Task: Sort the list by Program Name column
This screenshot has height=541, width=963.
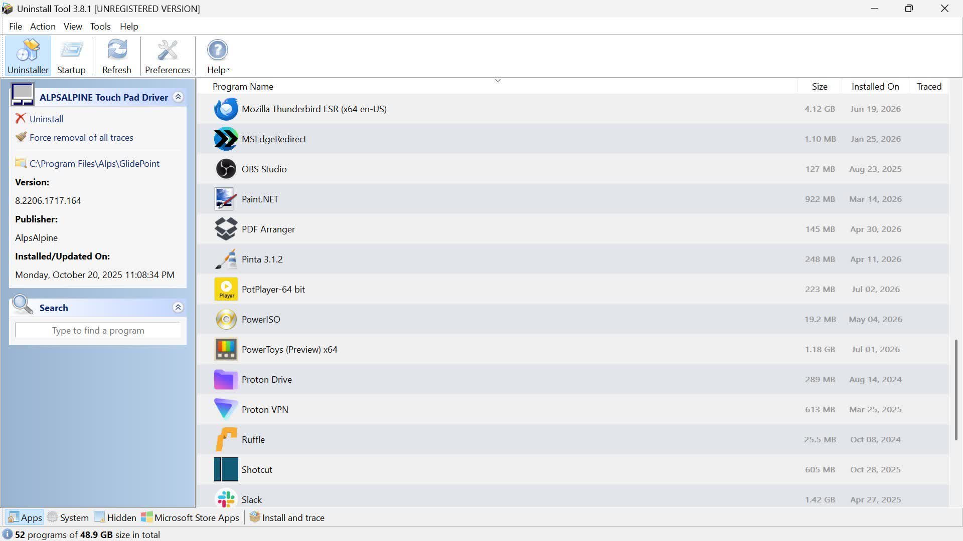Action: point(243,86)
